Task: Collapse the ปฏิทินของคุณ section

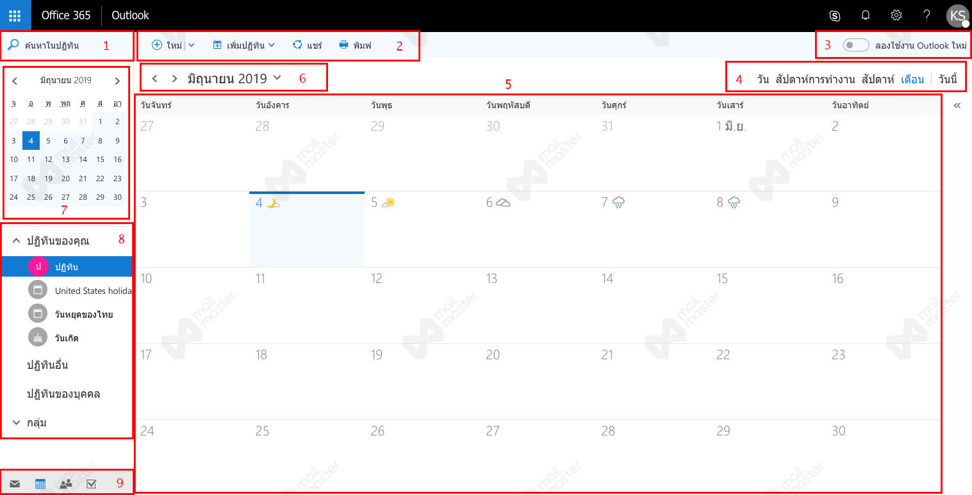Action: pyautogui.click(x=17, y=241)
